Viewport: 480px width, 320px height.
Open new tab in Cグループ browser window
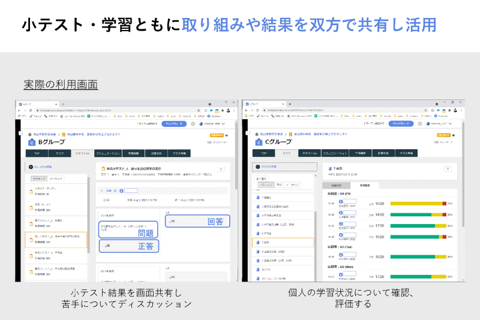point(290,104)
